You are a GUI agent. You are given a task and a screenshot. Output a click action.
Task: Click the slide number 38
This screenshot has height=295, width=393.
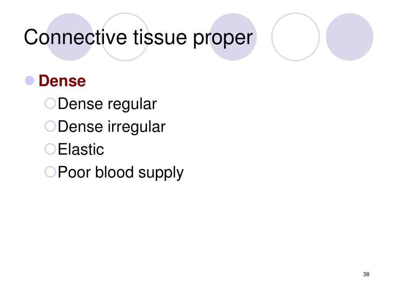(366, 274)
